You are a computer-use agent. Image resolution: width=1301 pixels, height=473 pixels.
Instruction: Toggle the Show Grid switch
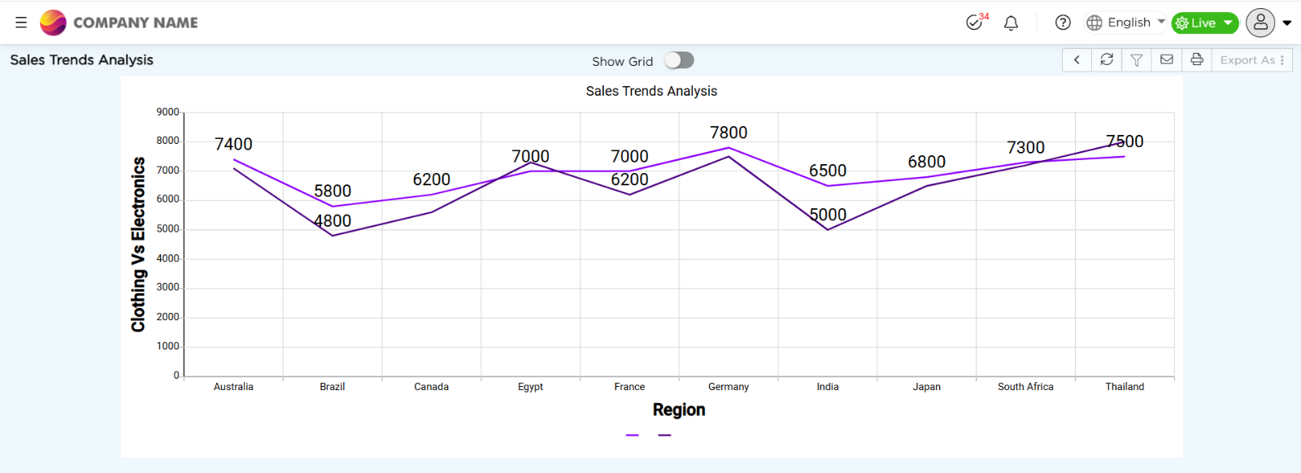click(679, 60)
